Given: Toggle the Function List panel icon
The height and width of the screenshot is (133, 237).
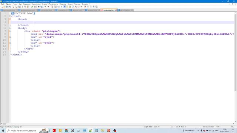Looking at the screenshot, I should (x=76, y=7).
